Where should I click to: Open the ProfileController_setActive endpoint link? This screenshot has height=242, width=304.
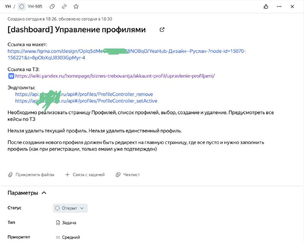86,101
